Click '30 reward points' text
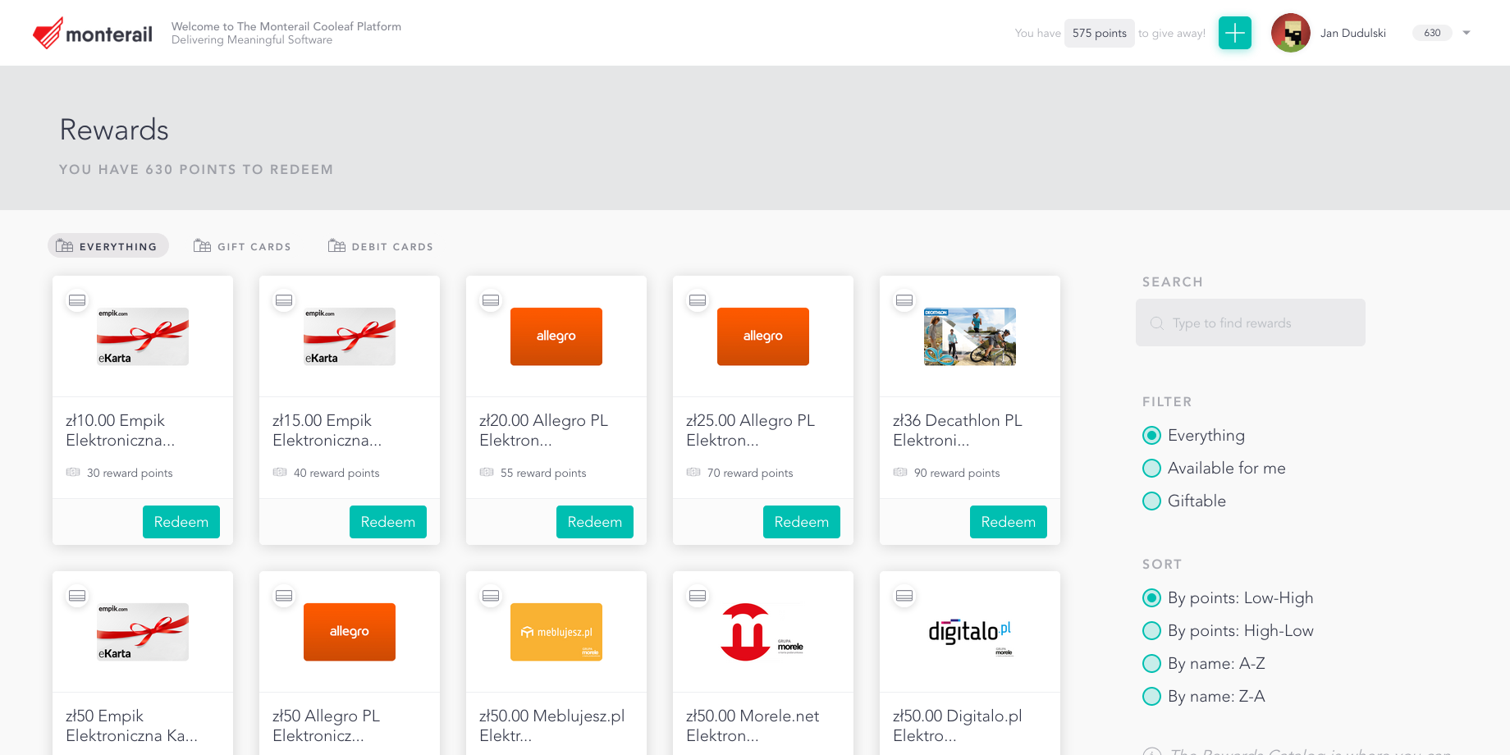This screenshot has height=755, width=1510. click(130, 473)
